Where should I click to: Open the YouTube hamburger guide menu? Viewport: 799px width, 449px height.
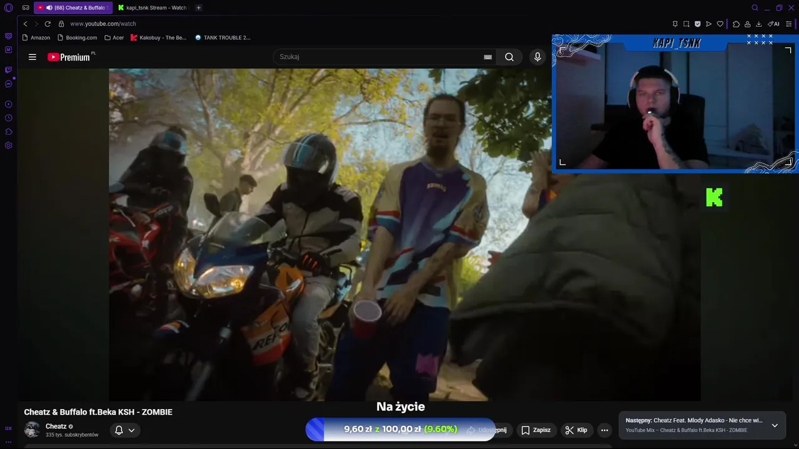click(32, 57)
